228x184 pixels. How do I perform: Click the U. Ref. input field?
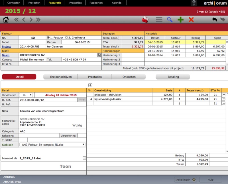(x=52, y=104)
